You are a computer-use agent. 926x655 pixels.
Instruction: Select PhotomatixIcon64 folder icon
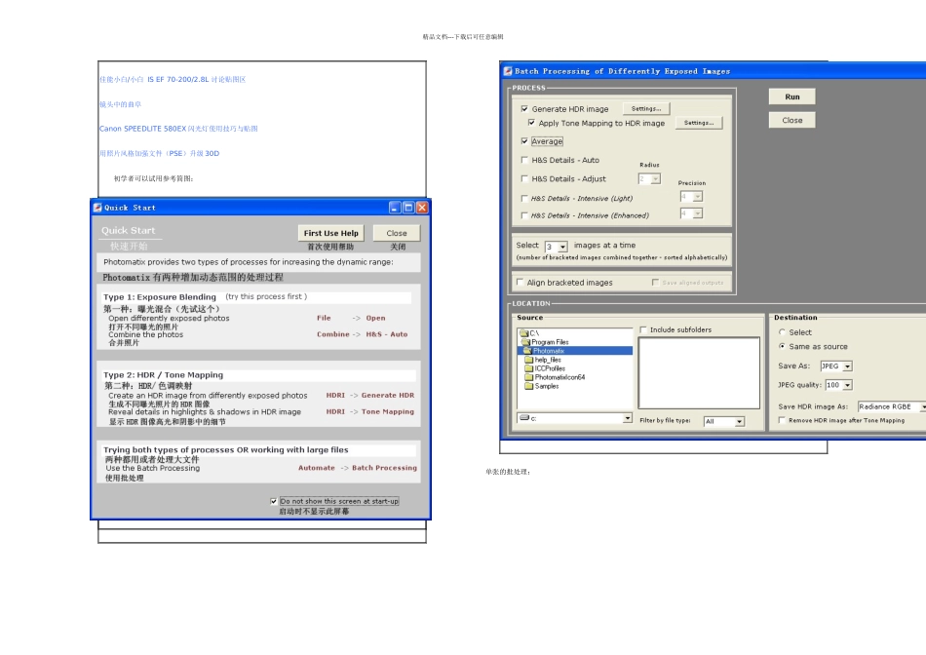click(528, 377)
